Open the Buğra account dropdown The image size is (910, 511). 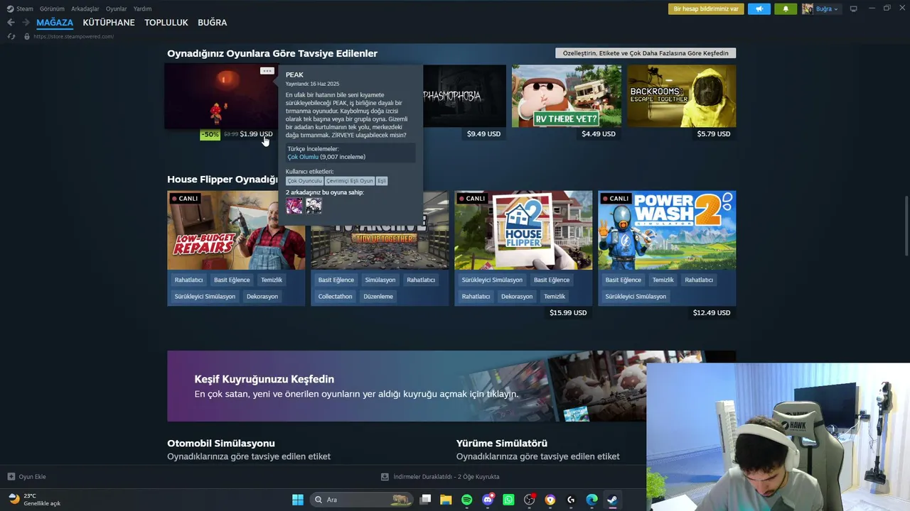[x=821, y=9]
